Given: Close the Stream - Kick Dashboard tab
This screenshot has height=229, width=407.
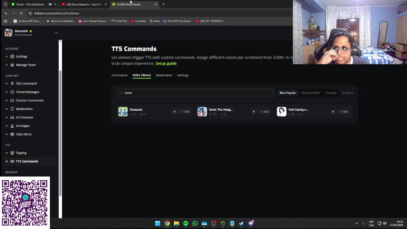Looking at the screenshot, I should pos(55,4).
